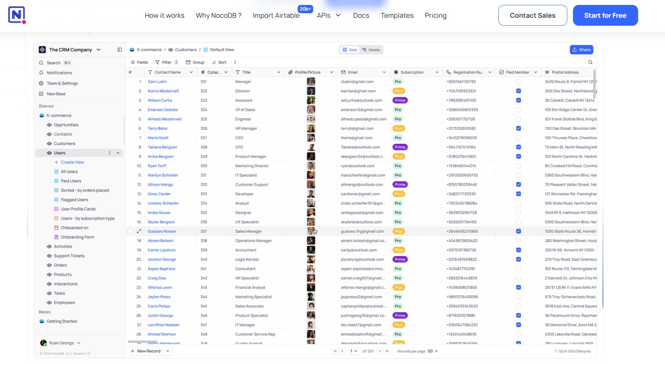The height and width of the screenshot is (366, 665).
Task: Switch to the Data tab
Action: click(x=350, y=50)
